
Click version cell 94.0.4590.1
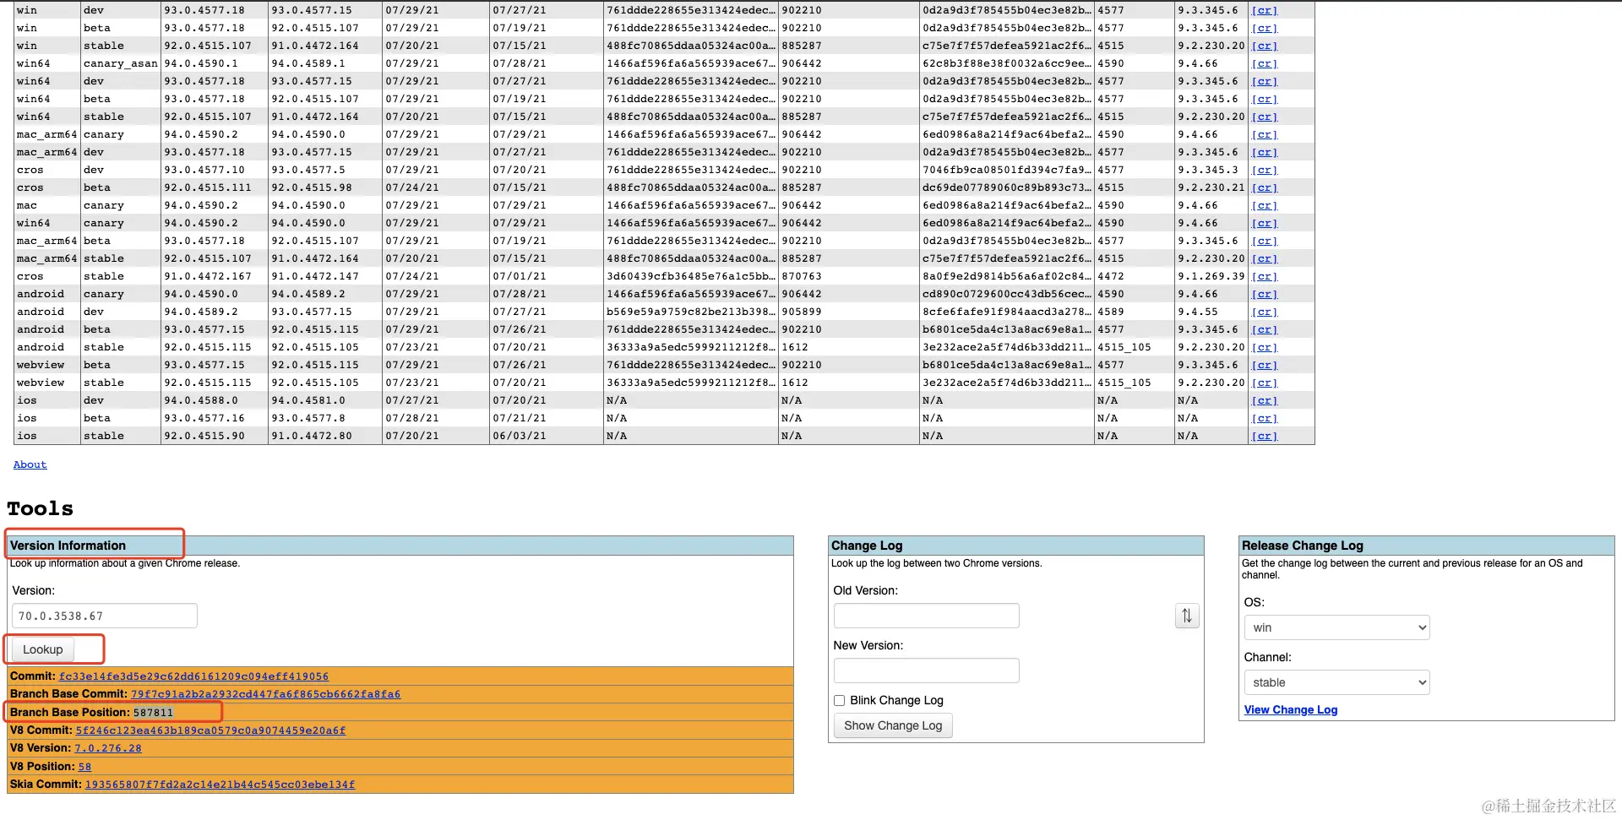point(214,63)
